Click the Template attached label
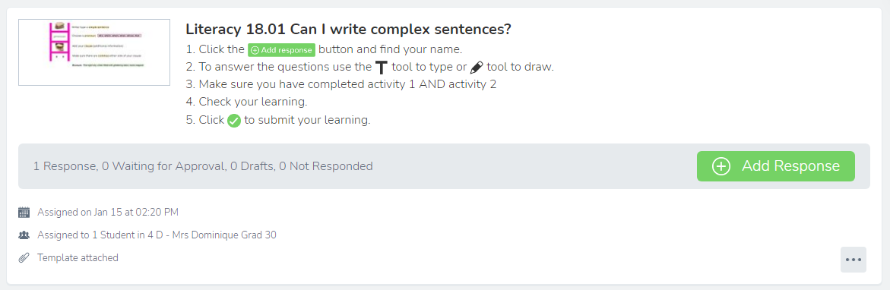Viewport: 890px width, 290px height. [x=78, y=257]
